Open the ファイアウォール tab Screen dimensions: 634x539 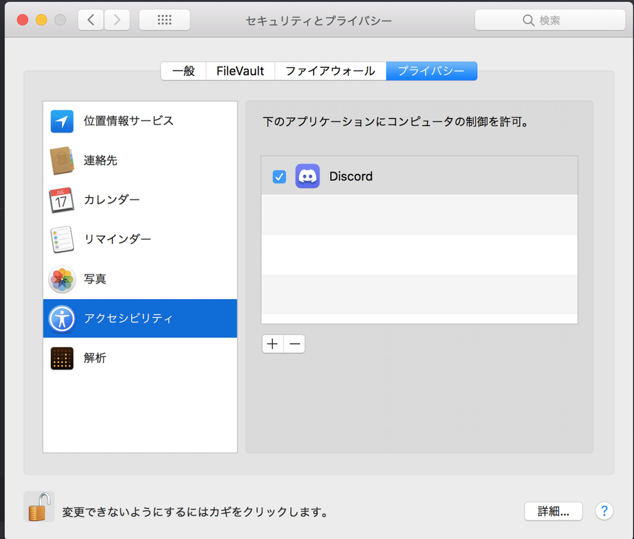point(330,71)
